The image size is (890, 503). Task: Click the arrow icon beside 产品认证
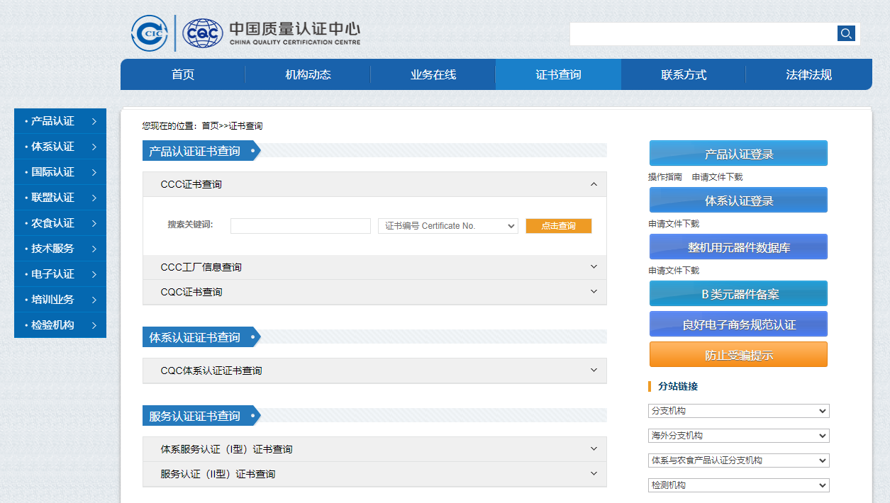pyautogui.click(x=94, y=121)
